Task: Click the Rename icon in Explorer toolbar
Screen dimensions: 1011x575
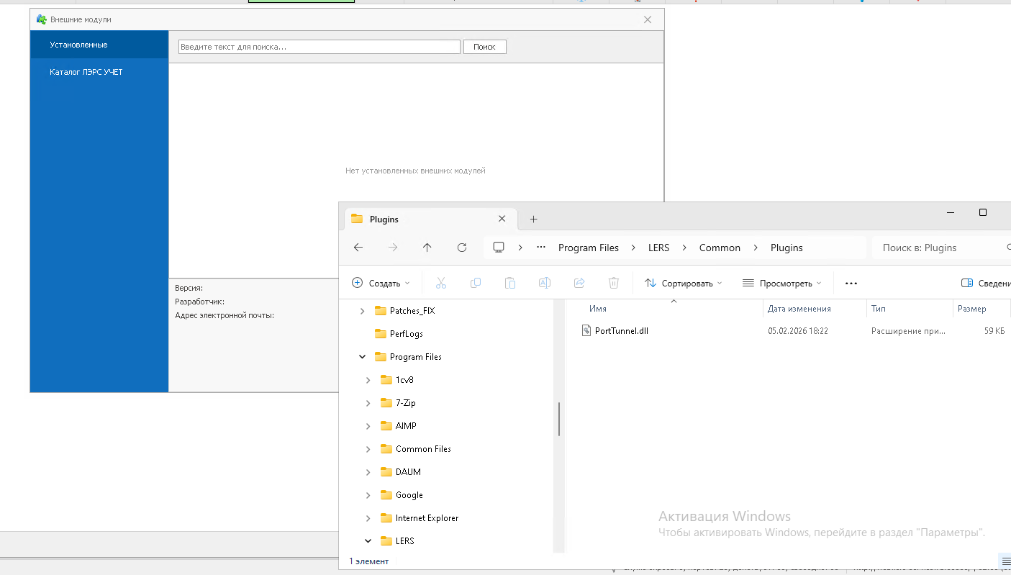Action: tap(545, 284)
